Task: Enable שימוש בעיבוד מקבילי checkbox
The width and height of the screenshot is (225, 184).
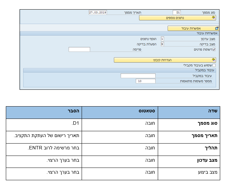Action: coord(214,65)
